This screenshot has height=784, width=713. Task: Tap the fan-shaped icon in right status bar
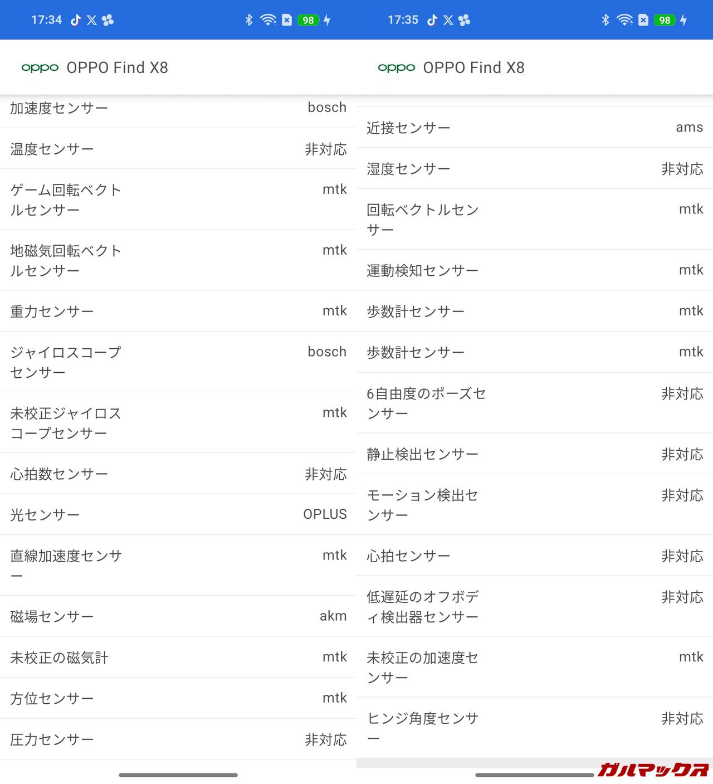465,20
